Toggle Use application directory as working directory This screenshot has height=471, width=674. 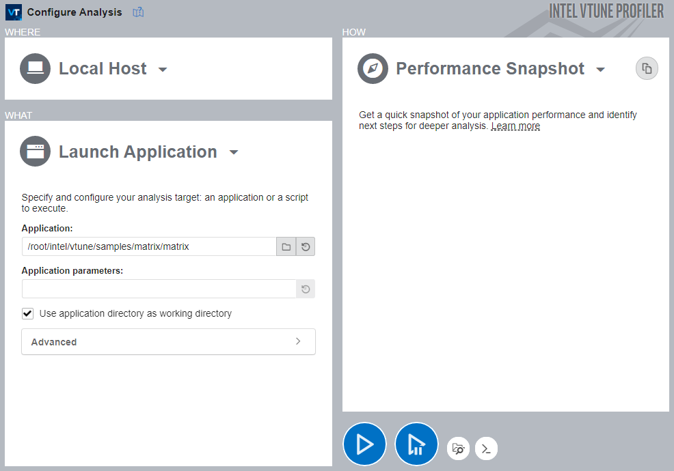click(x=28, y=313)
